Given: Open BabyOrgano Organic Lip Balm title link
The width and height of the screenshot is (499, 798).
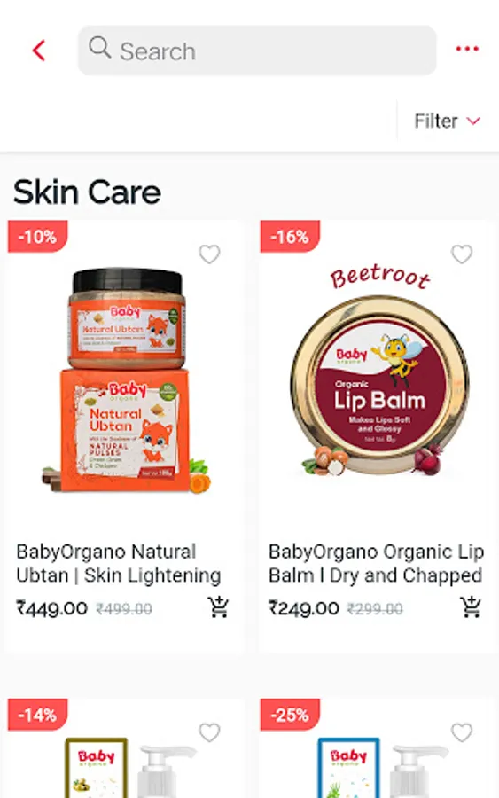Looking at the screenshot, I should 376,563.
